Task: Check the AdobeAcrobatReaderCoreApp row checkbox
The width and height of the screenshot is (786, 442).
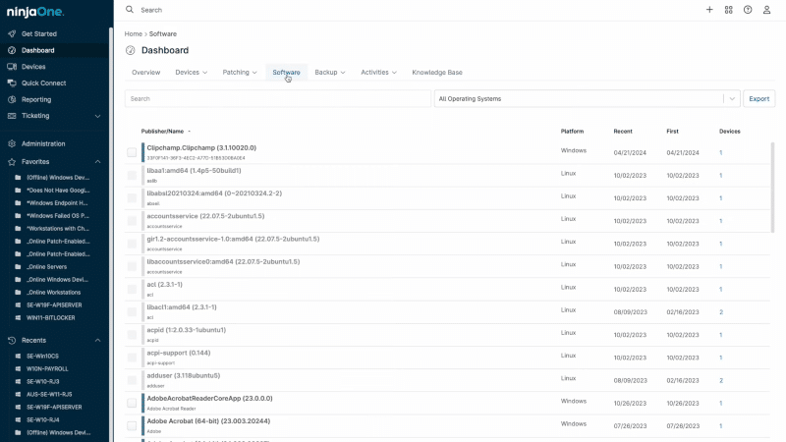Action: coord(132,403)
